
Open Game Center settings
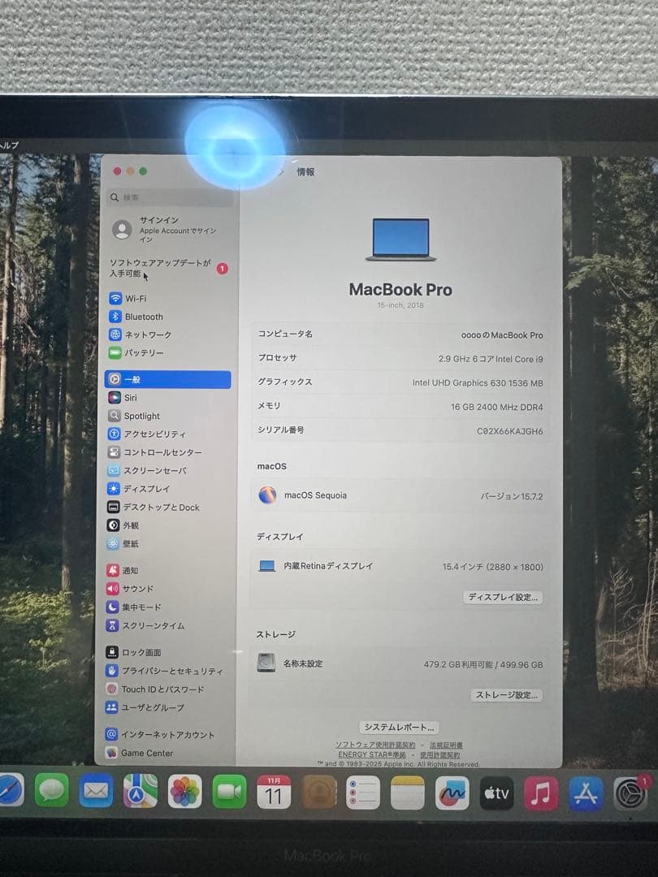coord(140,753)
